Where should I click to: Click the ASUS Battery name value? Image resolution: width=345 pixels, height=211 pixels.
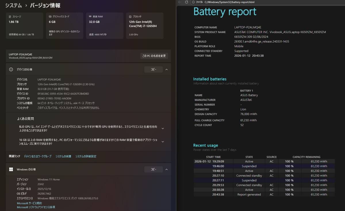coord(249,95)
